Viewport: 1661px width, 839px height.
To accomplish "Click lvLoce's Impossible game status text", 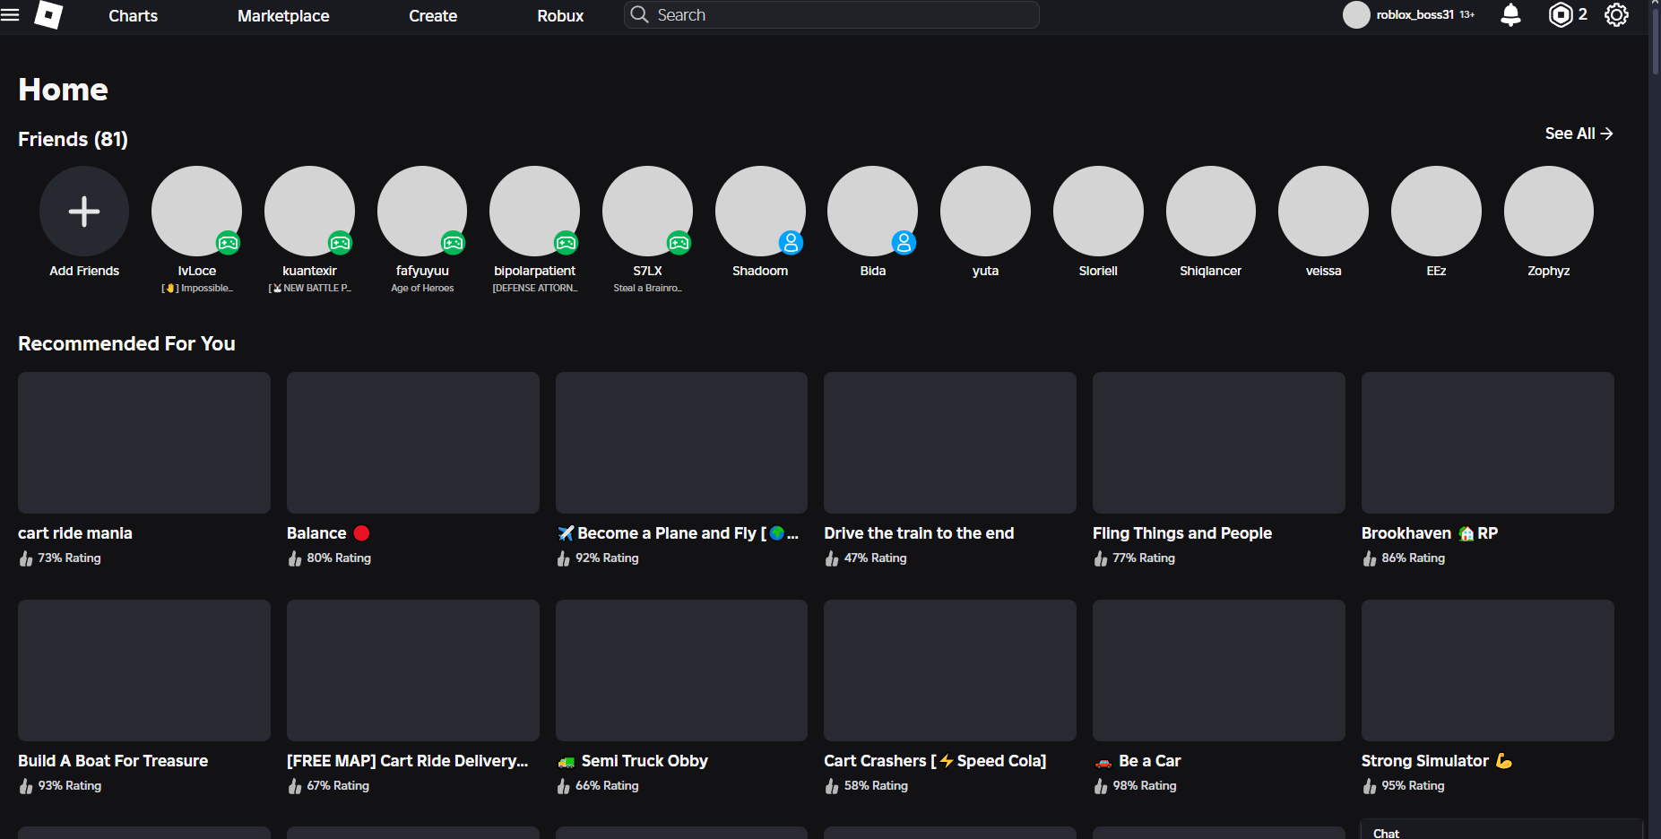I will coord(197,288).
